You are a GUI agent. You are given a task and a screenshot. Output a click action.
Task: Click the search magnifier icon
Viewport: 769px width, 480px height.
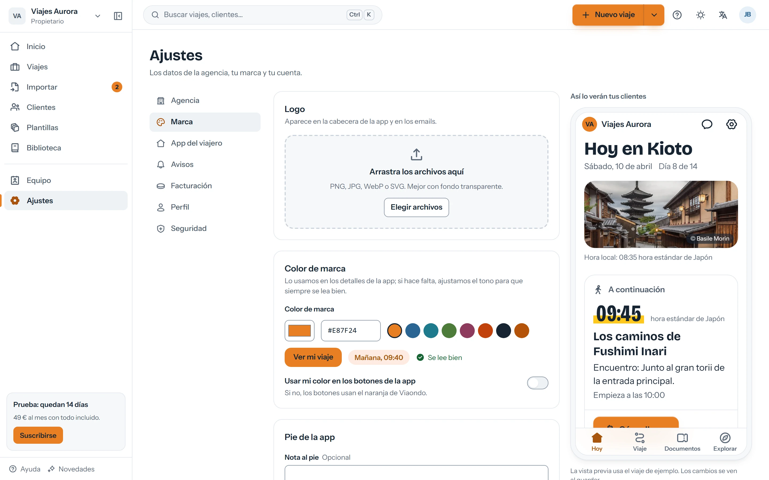pos(155,15)
